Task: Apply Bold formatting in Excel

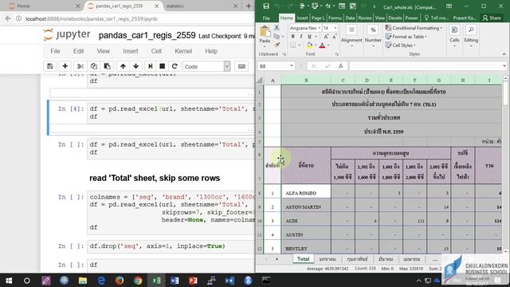Action: [x=292, y=37]
